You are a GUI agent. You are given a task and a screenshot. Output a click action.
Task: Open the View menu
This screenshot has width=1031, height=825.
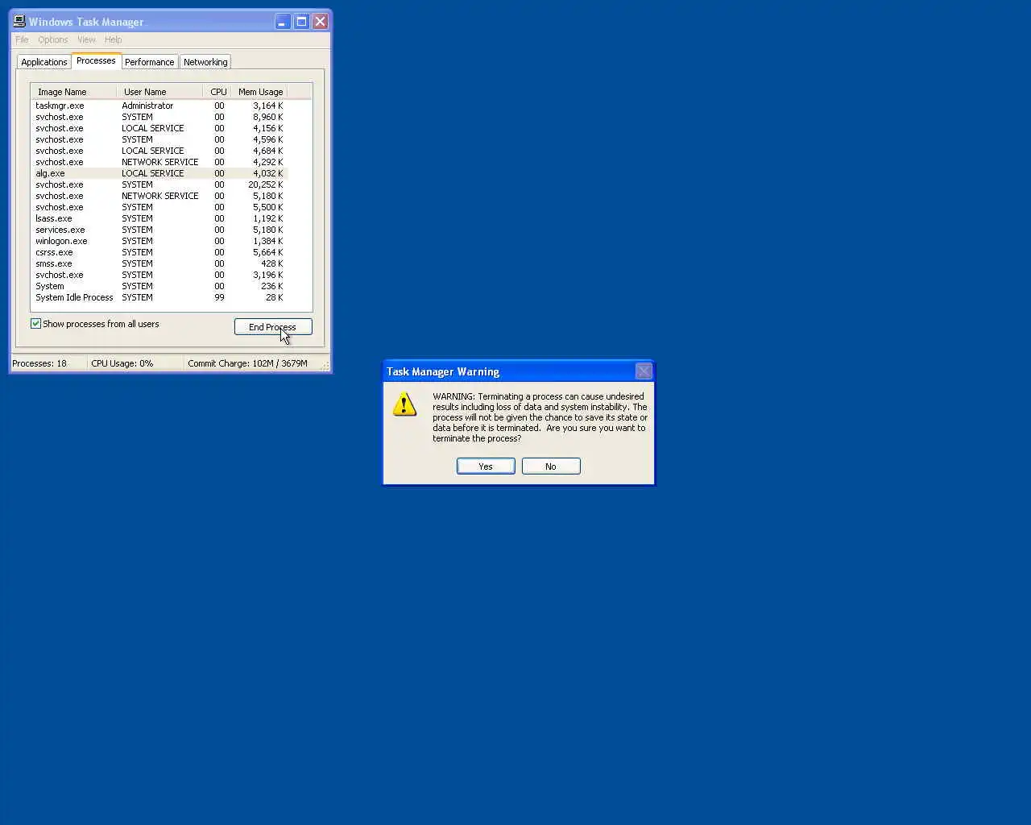(x=86, y=39)
